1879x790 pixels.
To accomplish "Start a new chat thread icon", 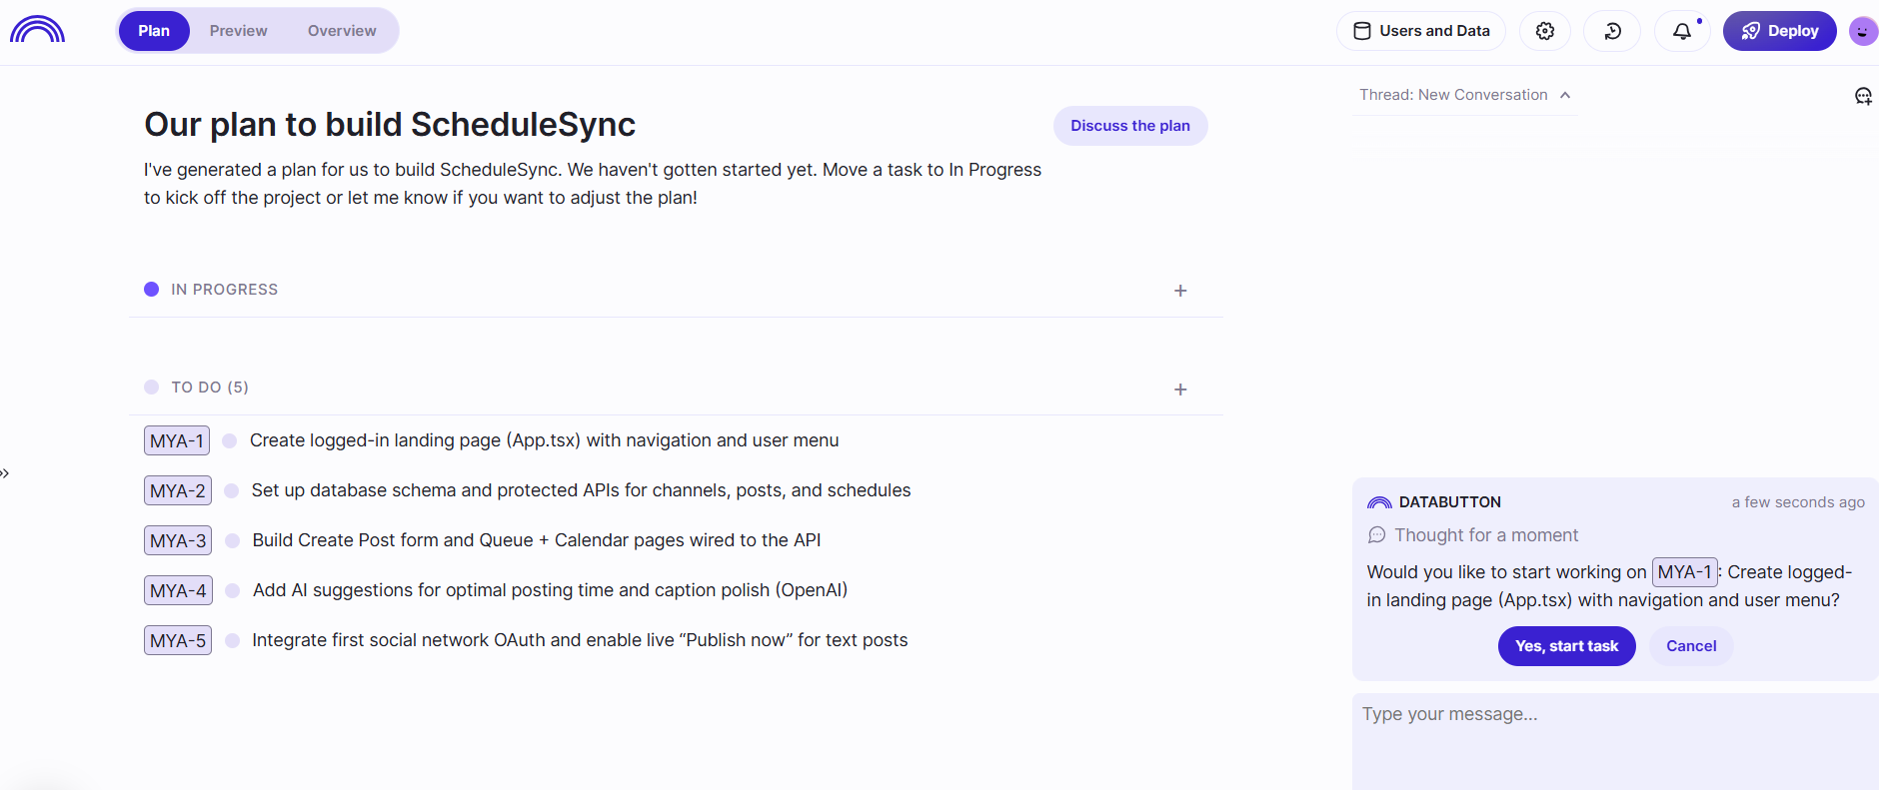I will pos(1863,96).
